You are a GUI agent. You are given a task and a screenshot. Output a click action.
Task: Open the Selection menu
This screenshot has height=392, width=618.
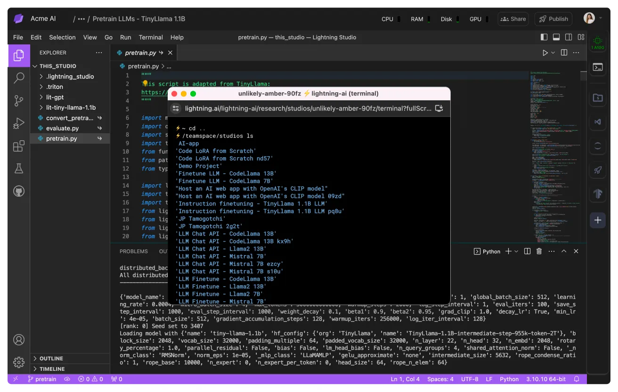(x=62, y=37)
